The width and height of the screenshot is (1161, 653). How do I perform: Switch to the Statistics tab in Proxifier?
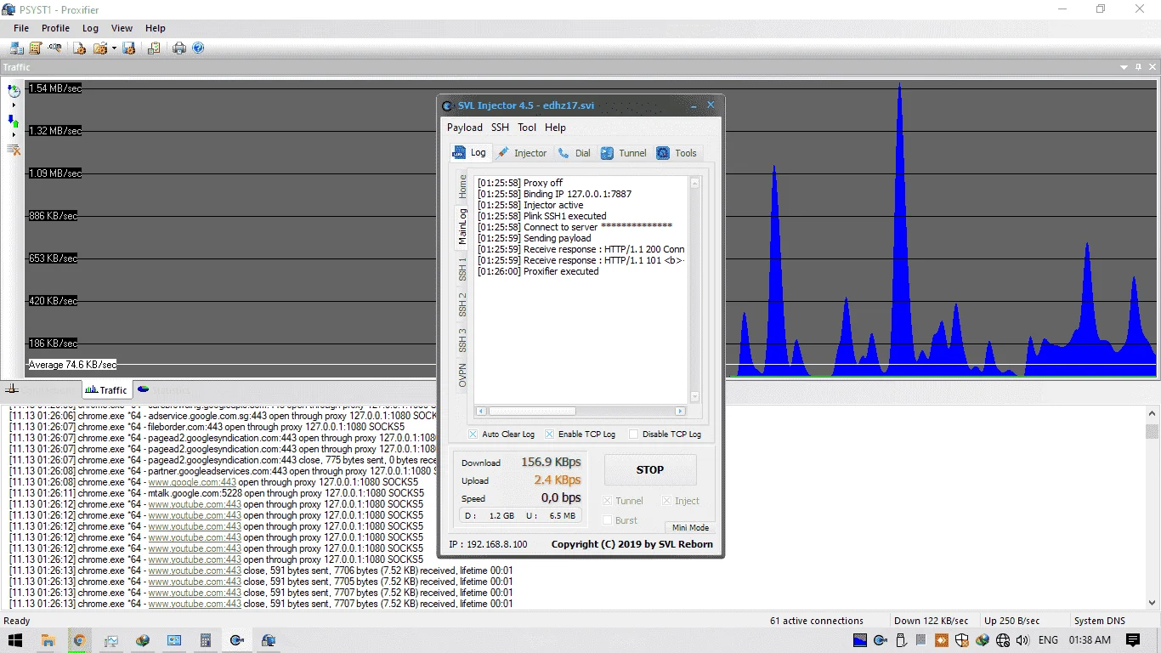165,390
